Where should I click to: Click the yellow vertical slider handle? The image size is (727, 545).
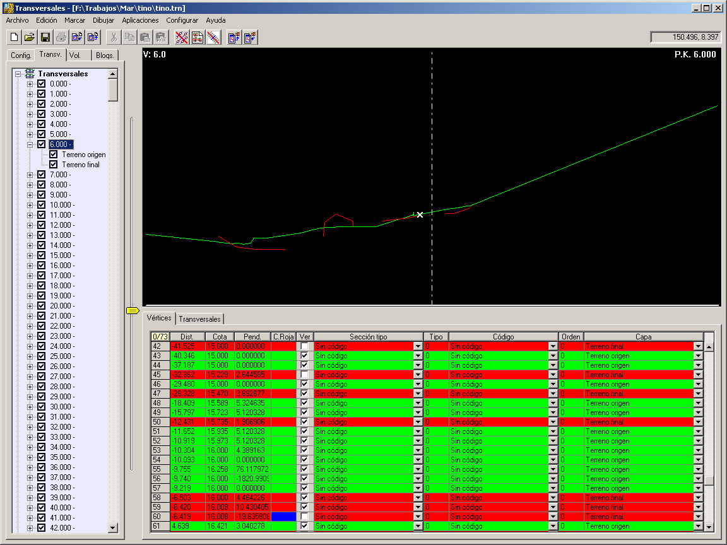pyautogui.click(x=133, y=310)
